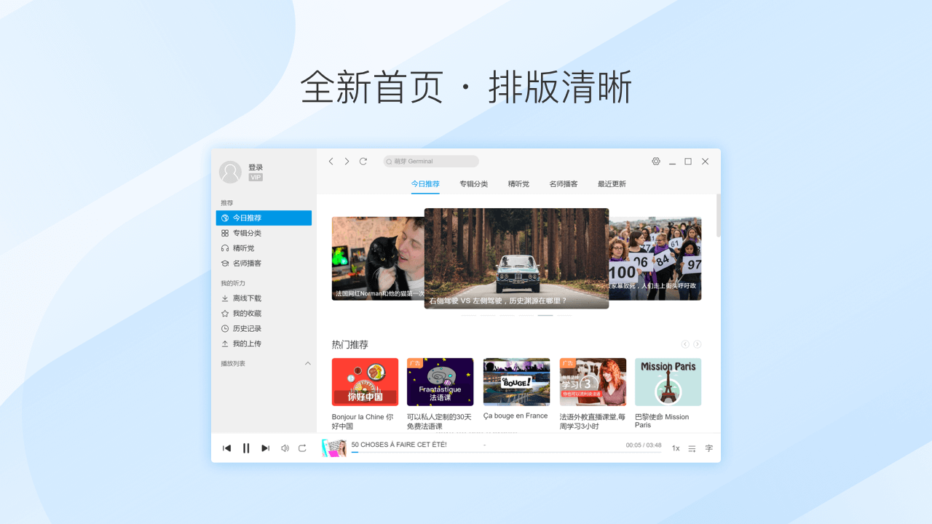932x524 pixels.
Task: Click the now-playing album thumbnail
Action: [x=334, y=448]
